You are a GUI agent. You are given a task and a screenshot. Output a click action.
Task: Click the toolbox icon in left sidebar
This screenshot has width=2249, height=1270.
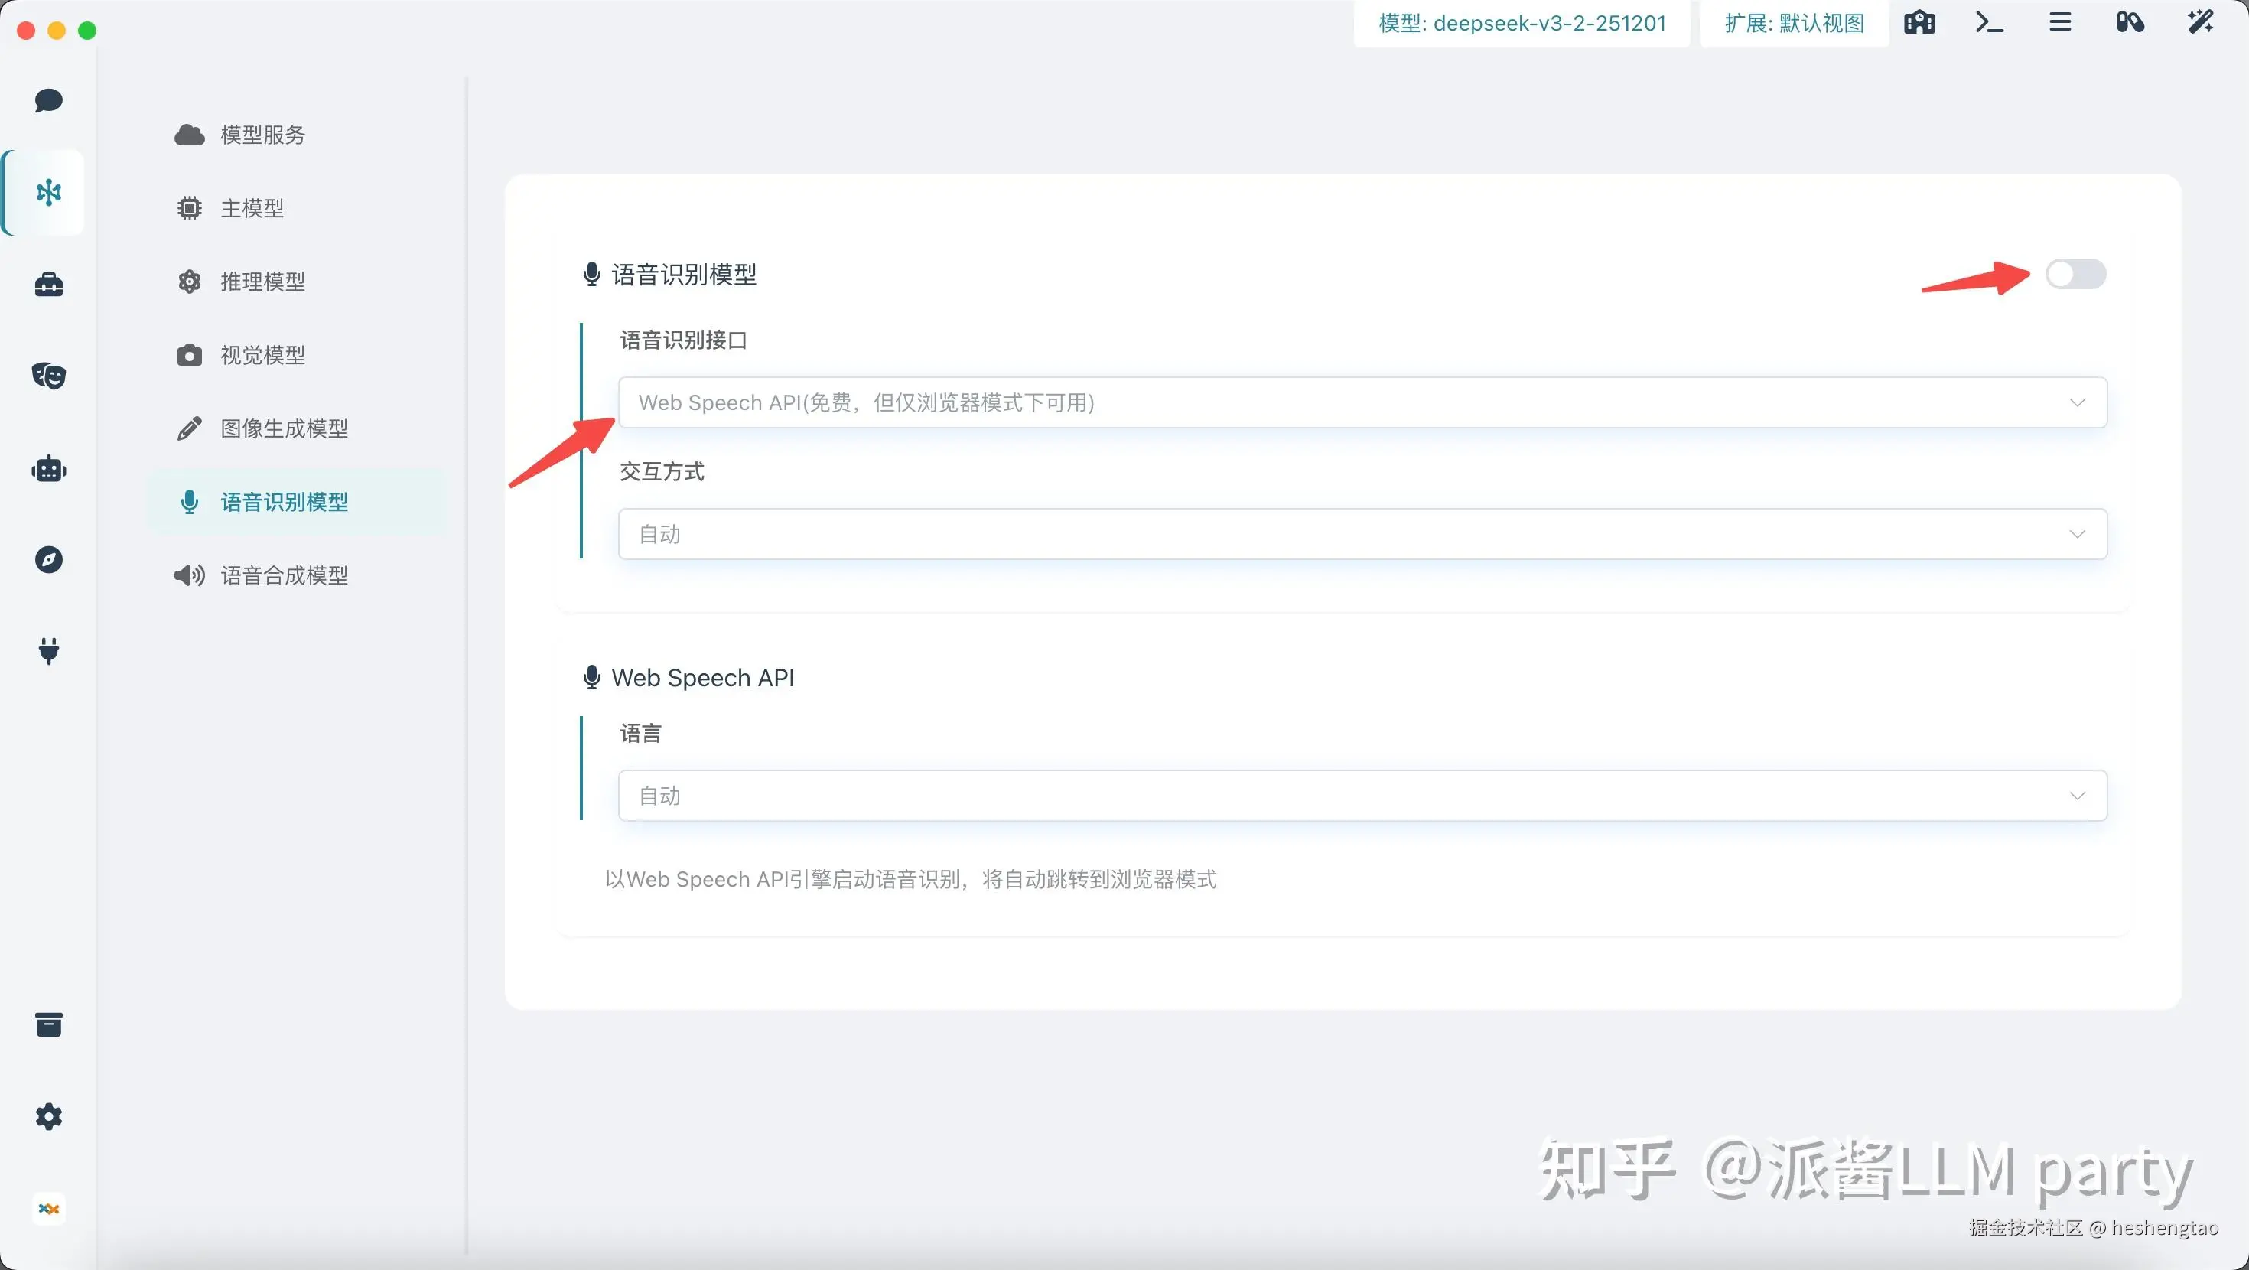pyautogui.click(x=49, y=284)
